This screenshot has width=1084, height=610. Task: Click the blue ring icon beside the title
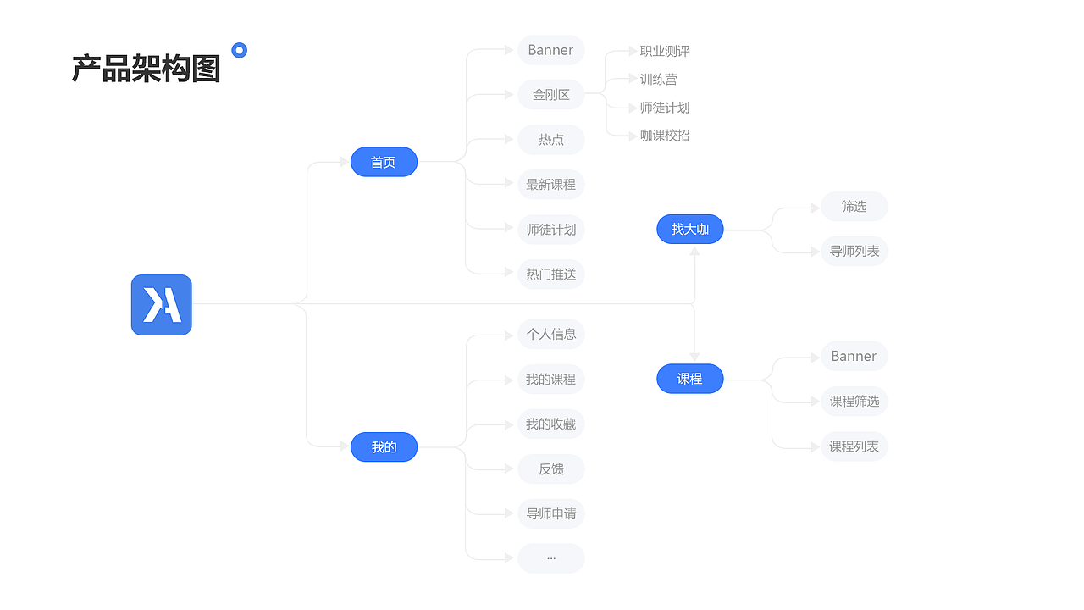pyautogui.click(x=240, y=50)
